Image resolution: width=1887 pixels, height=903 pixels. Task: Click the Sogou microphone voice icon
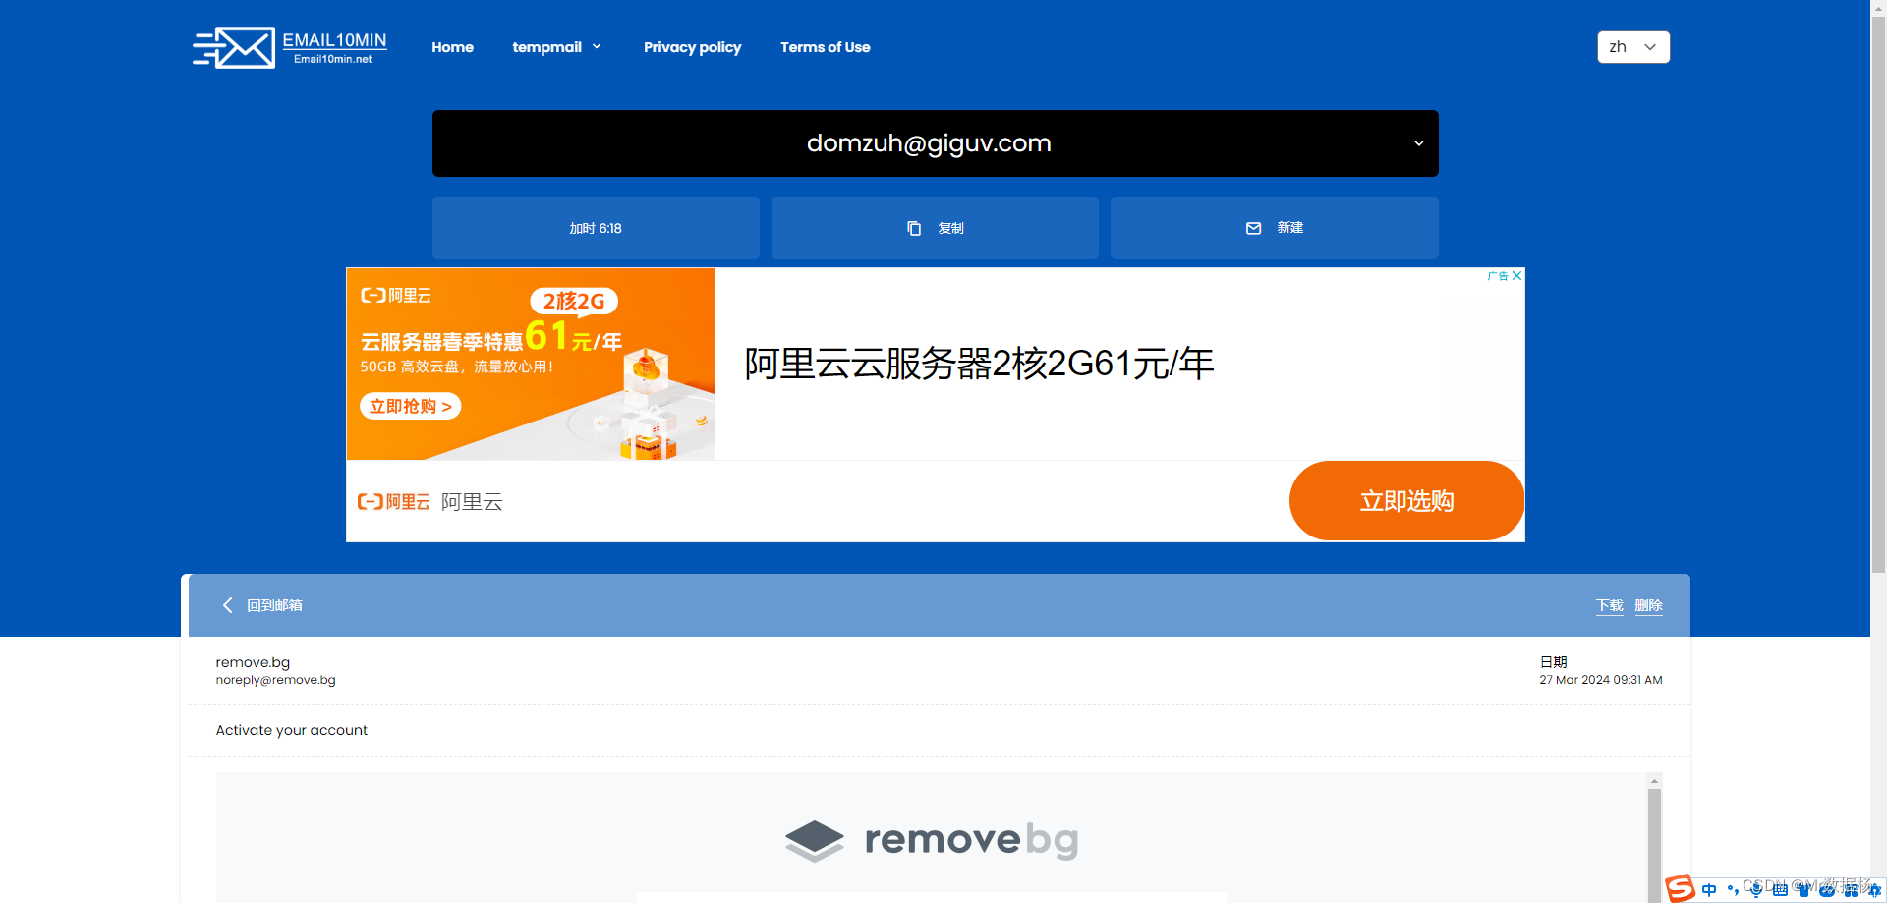click(1756, 890)
